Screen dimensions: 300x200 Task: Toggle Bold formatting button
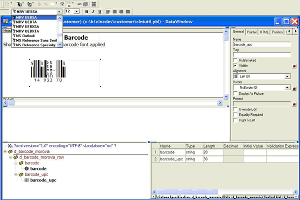click(86, 12)
